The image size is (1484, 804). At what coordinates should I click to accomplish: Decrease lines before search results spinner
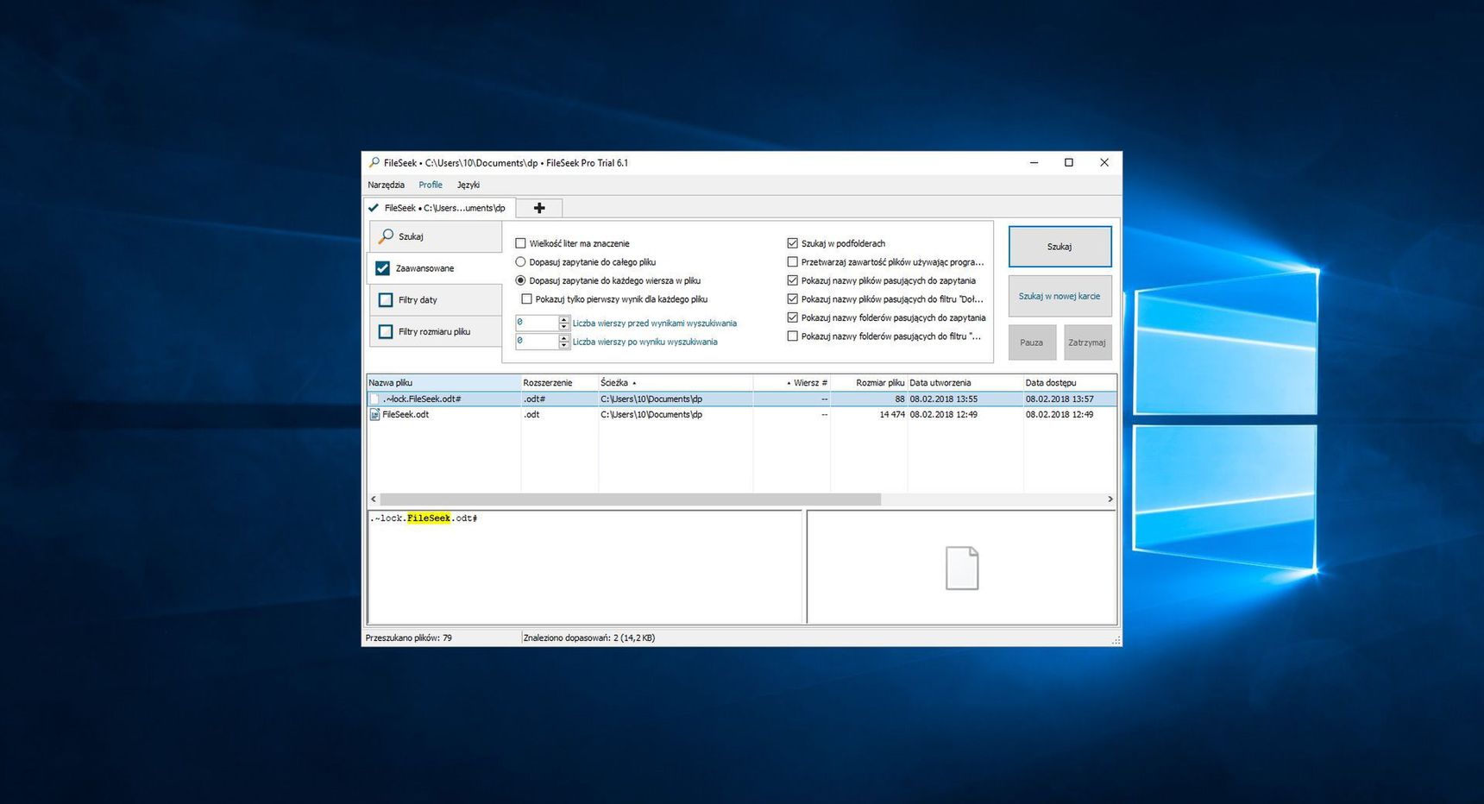coord(564,327)
